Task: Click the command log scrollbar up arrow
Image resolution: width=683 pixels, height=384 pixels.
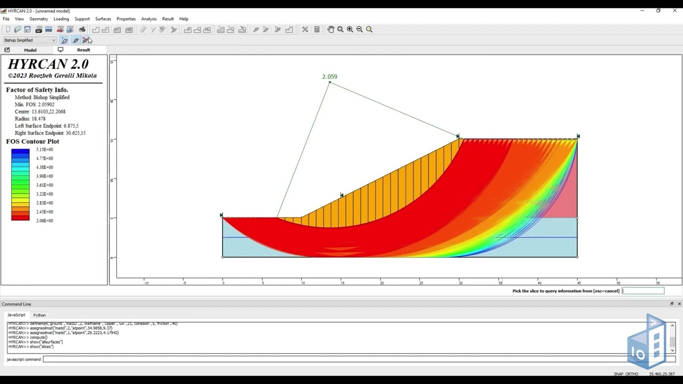Action: [672, 325]
